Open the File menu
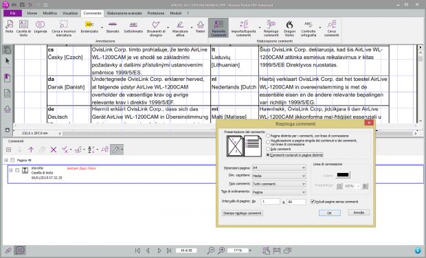The width and height of the screenshot is (426, 258). click(12, 13)
